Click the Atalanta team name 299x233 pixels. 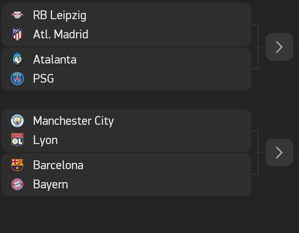[x=55, y=59]
